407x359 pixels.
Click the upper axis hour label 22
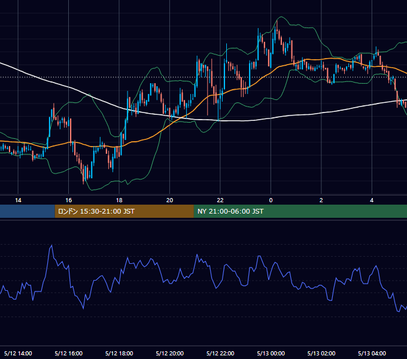tap(220, 200)
